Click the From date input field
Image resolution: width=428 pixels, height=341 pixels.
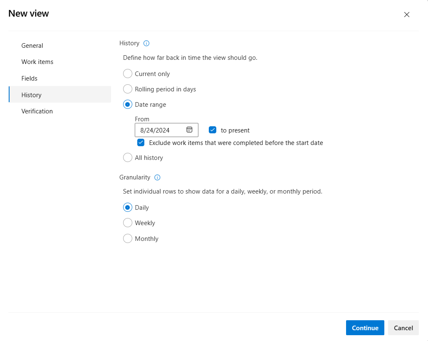160,130
